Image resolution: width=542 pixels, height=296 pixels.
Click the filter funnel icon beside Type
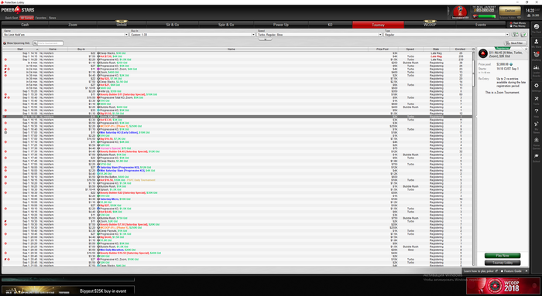[515, 35]
